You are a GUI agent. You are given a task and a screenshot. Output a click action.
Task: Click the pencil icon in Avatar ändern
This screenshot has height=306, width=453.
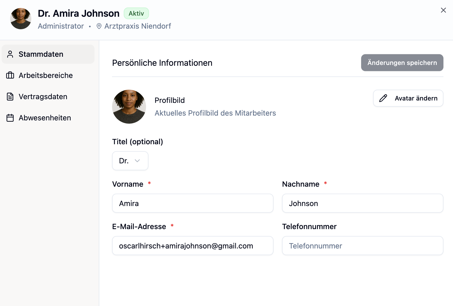383,98
